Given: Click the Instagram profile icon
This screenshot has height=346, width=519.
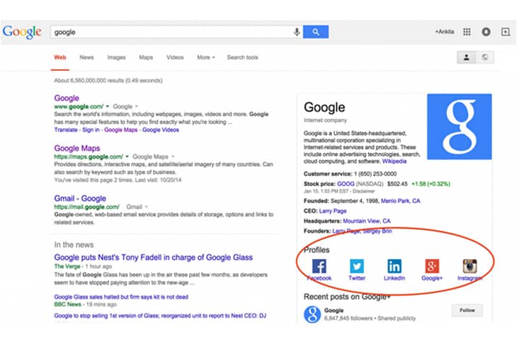Looking at the screenshot, I should click(x=469, y=266).
